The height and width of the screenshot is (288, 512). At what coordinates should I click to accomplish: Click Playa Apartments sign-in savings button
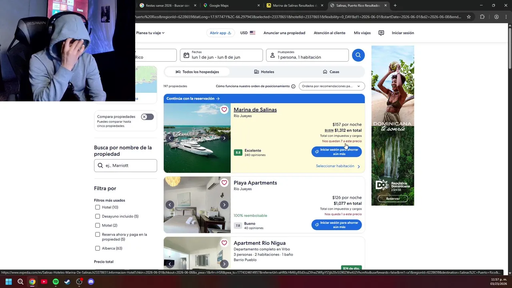coord(336,225)
